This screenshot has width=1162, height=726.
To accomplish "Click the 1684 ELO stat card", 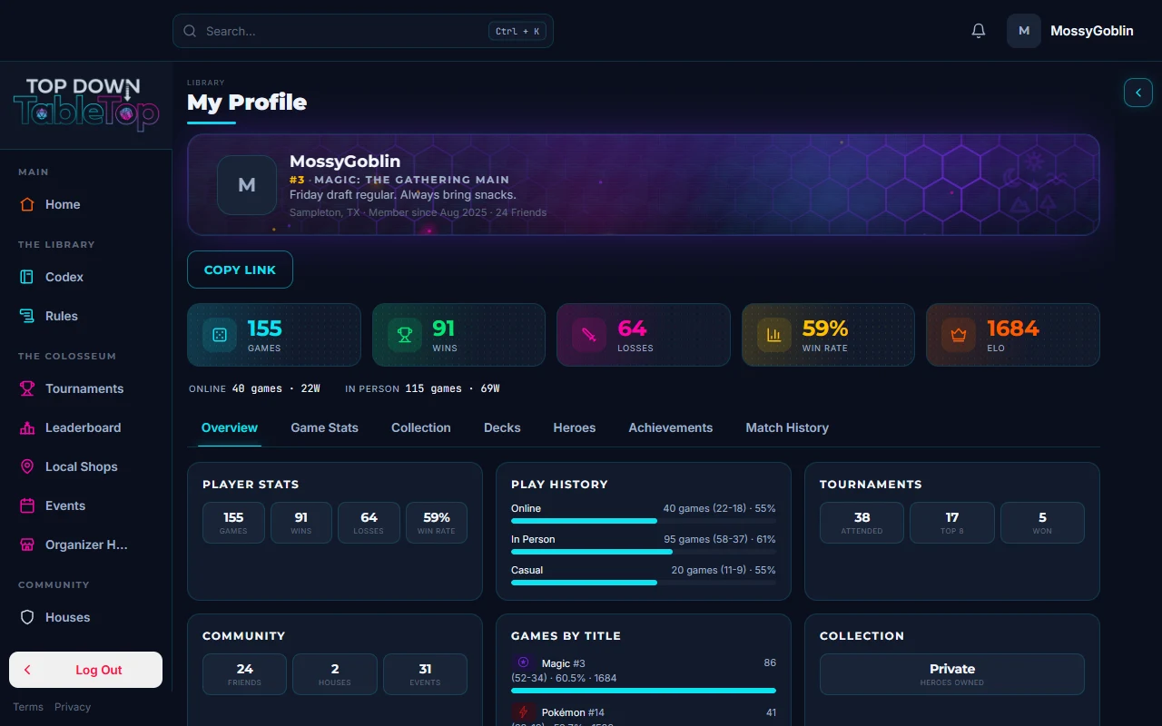I will pos(1013,335).
